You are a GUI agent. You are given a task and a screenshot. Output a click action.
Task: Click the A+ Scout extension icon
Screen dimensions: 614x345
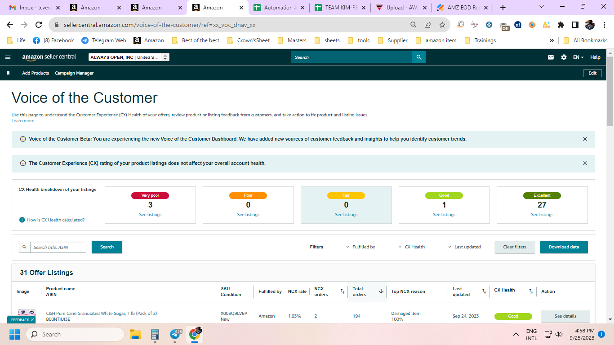[547, 25]
